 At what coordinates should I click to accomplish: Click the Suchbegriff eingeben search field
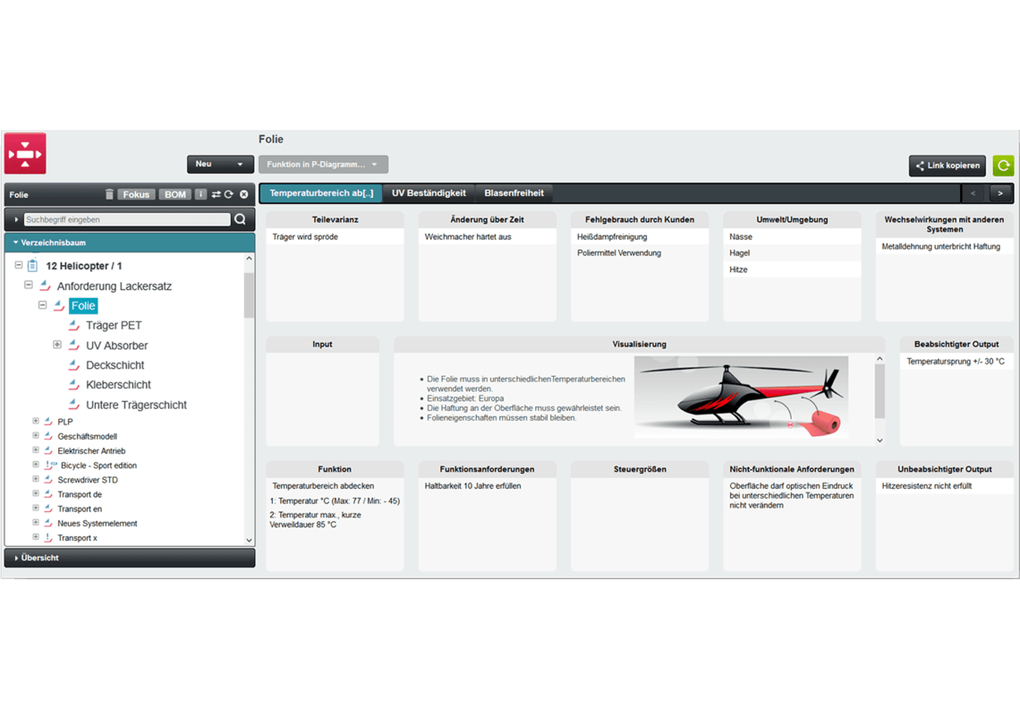[x=126, y=219]
